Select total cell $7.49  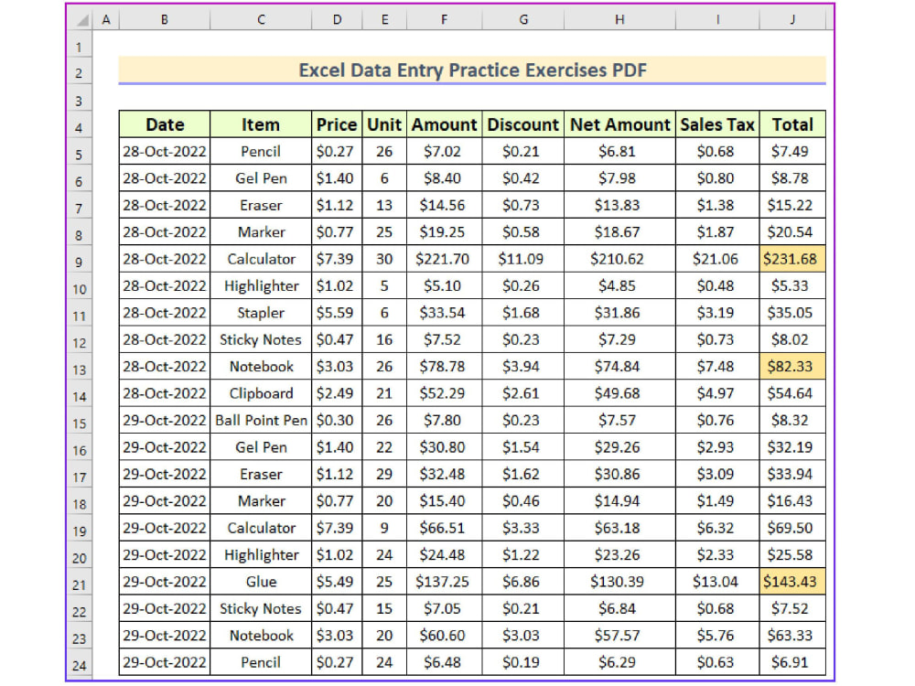792,151
